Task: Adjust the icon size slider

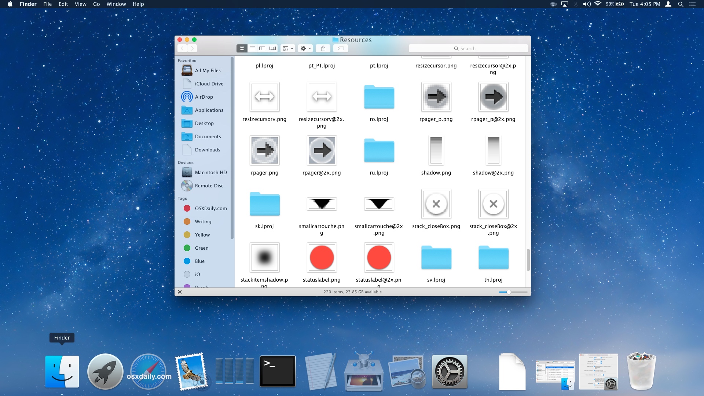Action: coord(510,292)
